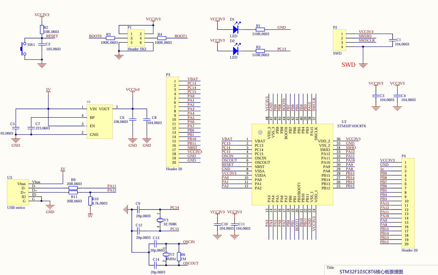The height and width of the screenshot is (275, 438).
Task: Select capacitor C10 symbol
Action: (217, 224)
